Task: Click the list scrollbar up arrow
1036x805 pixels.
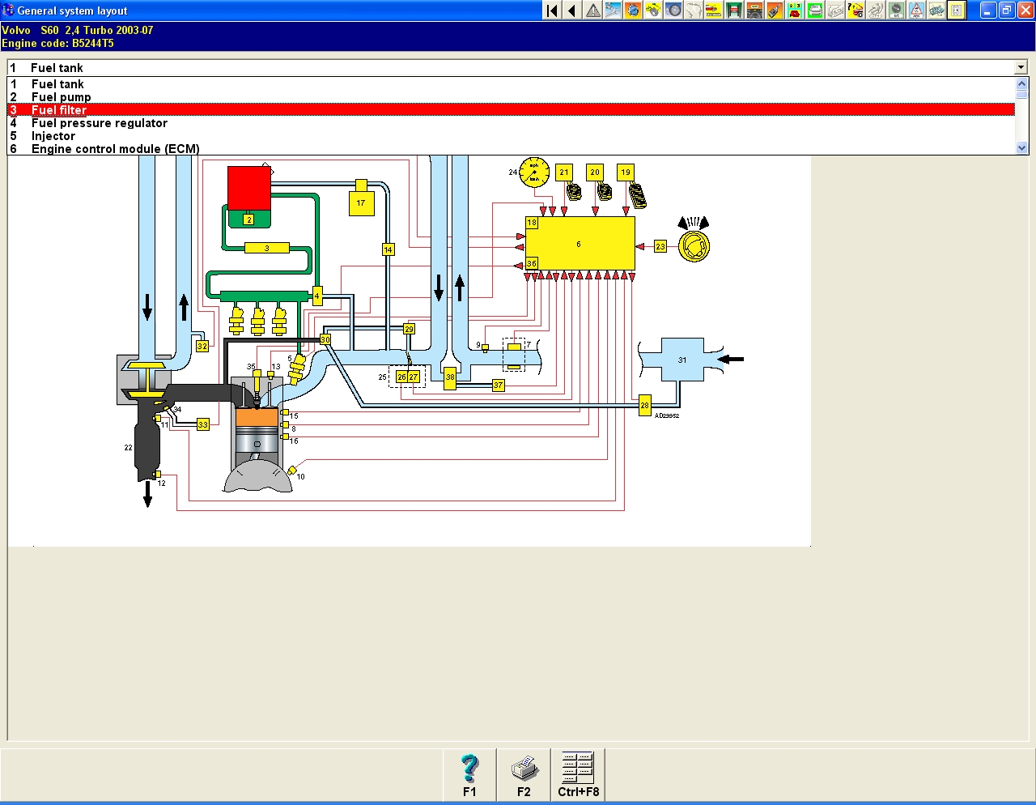Action: point(1021,83)
